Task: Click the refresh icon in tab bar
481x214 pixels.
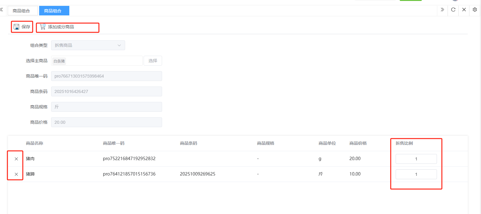Action: pos(453,10)
